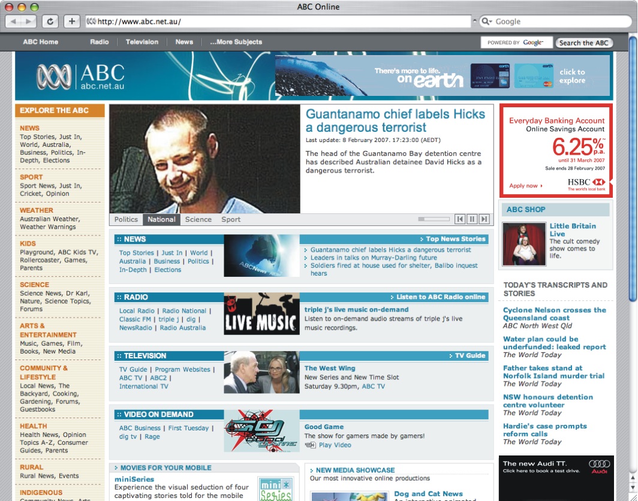Screen dimensions: 638x501
Task: Open the KIDS sidebar heading
Action: [x=28, y=243]
